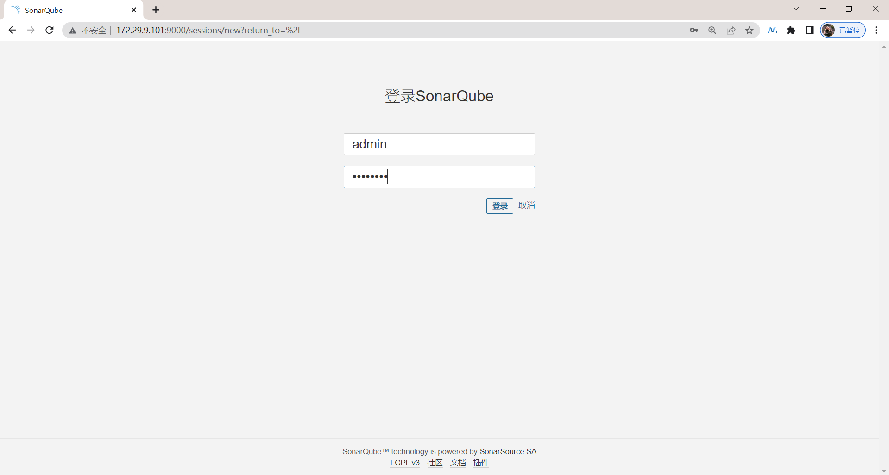Restore the browser window size
889x475 pixels.
coord(849,9)
